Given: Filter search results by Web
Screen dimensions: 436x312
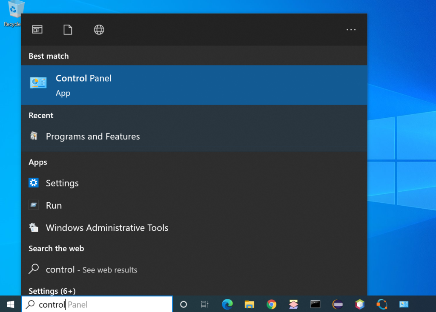Looking at the screenshot, I should tap(98, 29).
